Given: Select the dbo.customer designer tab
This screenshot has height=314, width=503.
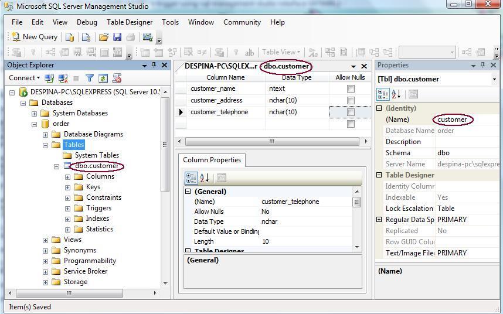Looking at the screenshot, I should point(247,66).
